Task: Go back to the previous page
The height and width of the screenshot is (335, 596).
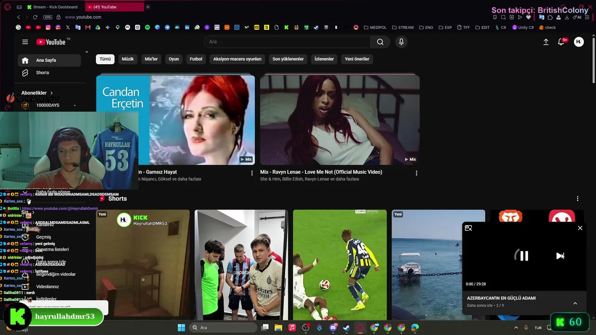Action: click(x=19, y=17)
